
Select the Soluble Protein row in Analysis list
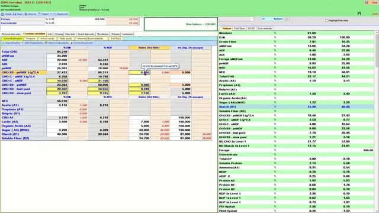pos(296,163)
